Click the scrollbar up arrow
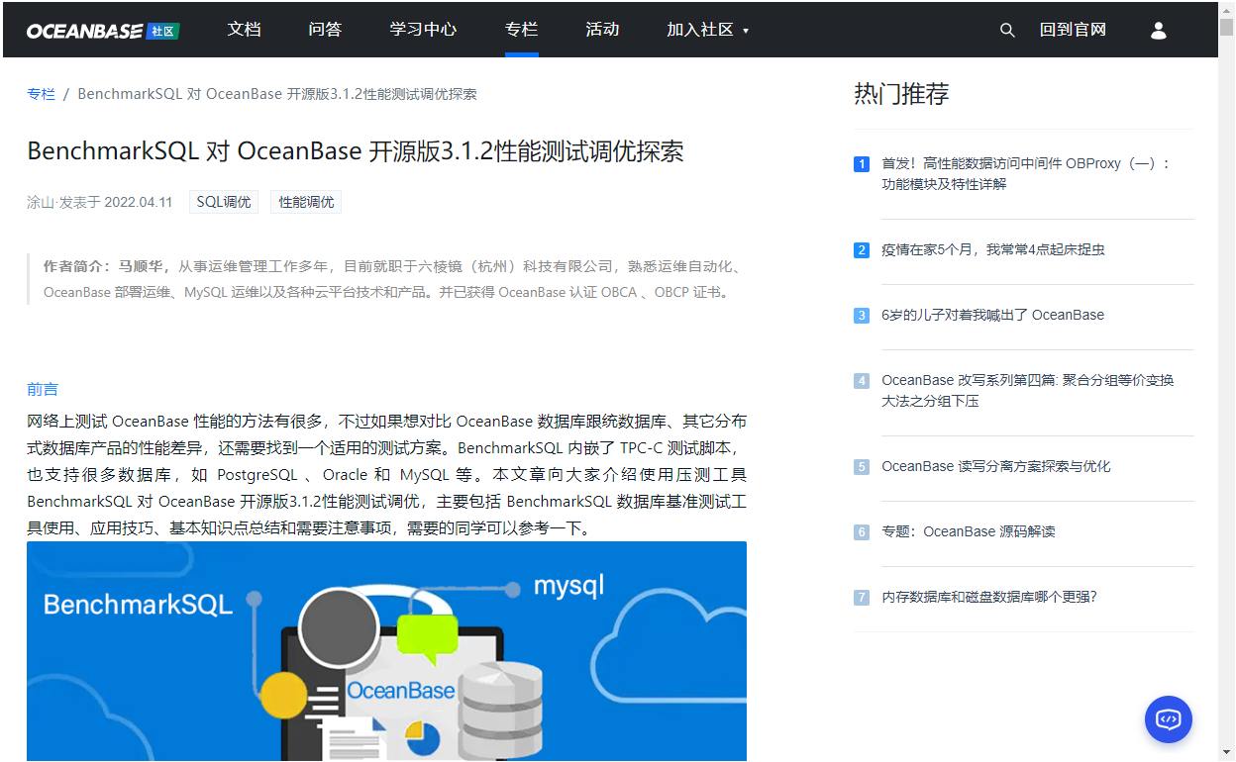The height and width of the screenshot is (762, 1236). click(1226, 9)
